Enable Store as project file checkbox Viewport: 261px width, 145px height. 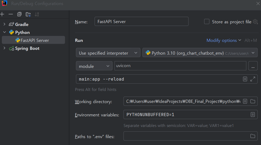click(x=207, y=21)
